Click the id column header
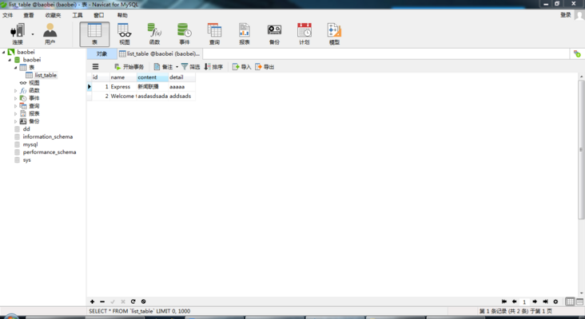585x319 pixels. 101,77
